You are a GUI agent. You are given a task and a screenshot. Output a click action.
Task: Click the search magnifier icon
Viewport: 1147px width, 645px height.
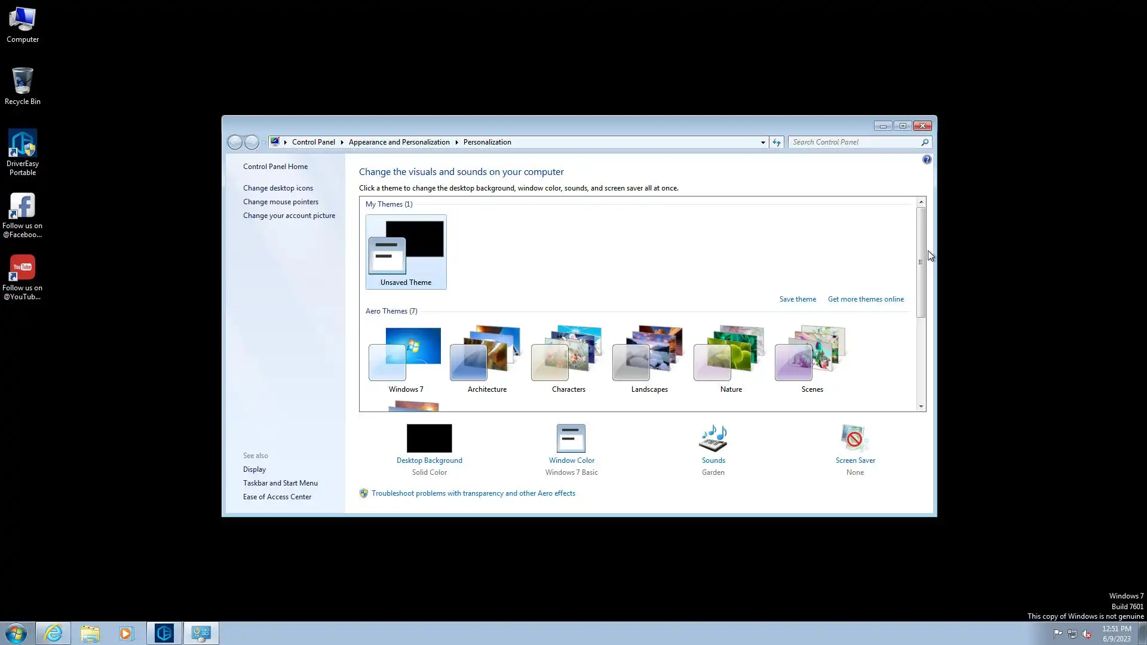click(x=925, y=142)
